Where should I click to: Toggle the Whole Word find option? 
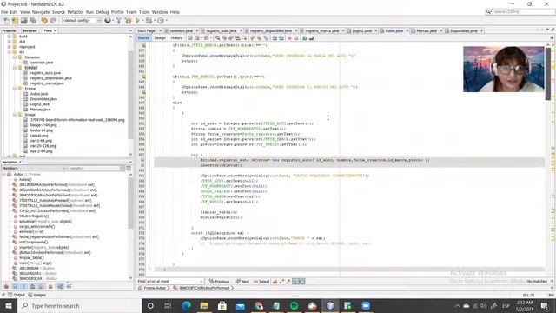281,282
